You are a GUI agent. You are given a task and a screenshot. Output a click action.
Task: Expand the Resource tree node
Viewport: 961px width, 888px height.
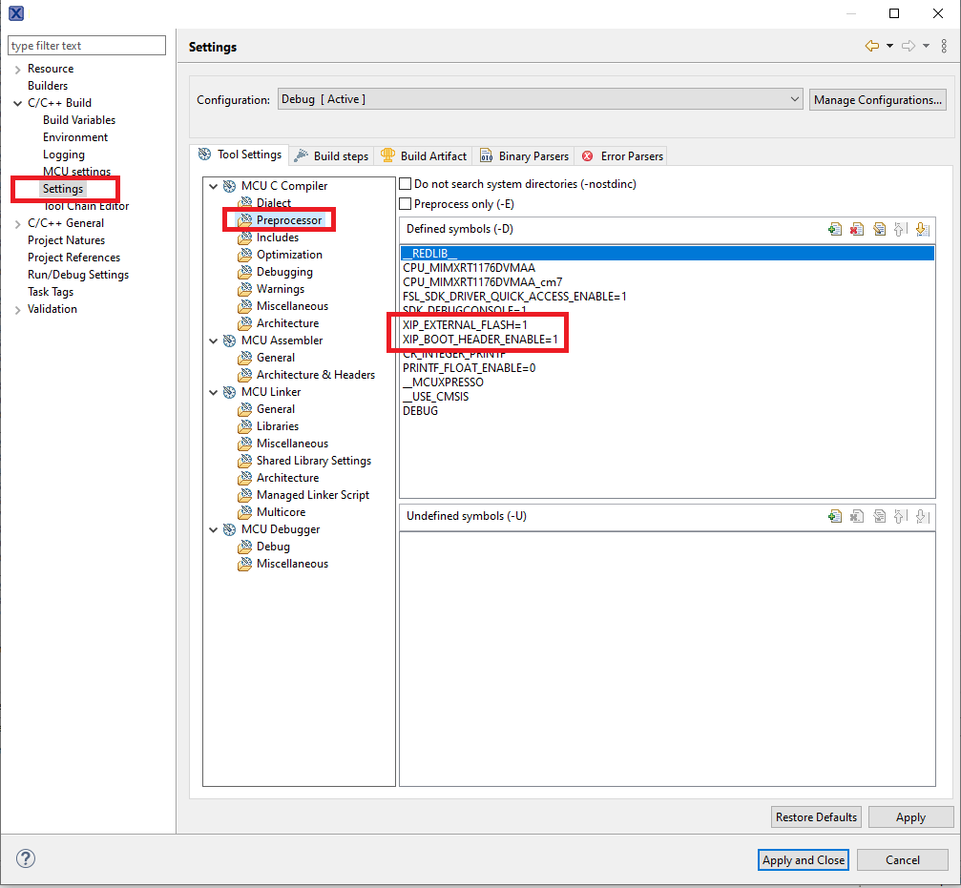click(17, 69)
